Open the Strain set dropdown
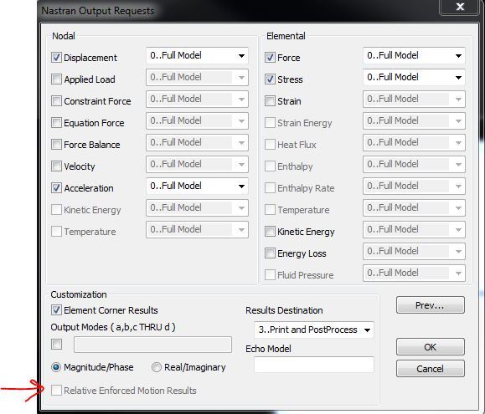The width and height of the screenshot is (485, 414). pyautogui.click(x=414, y=99)
